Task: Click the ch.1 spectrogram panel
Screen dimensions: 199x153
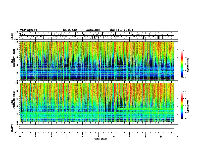Action: tap(97, 61)
